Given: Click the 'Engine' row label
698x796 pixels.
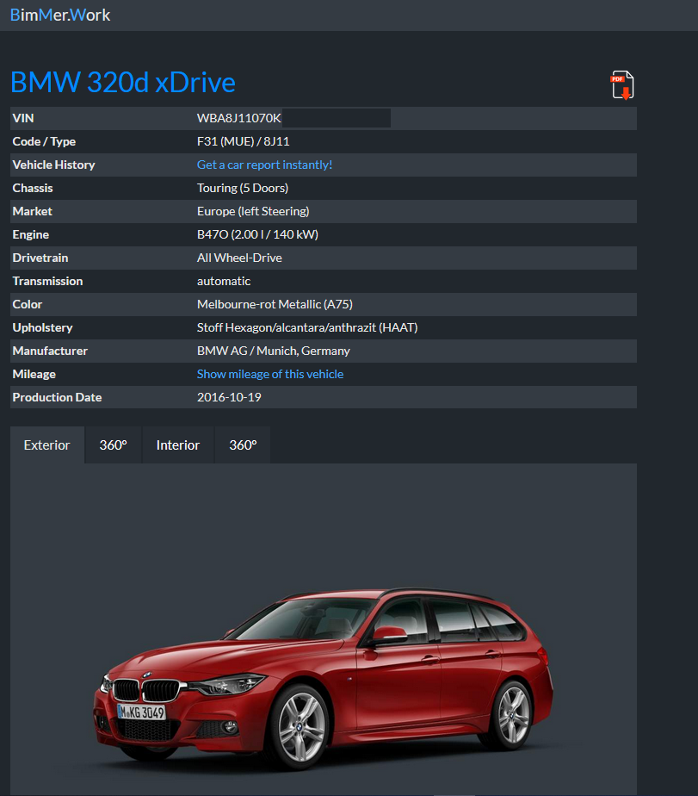Looking at the screenshot, I should 31,234.
